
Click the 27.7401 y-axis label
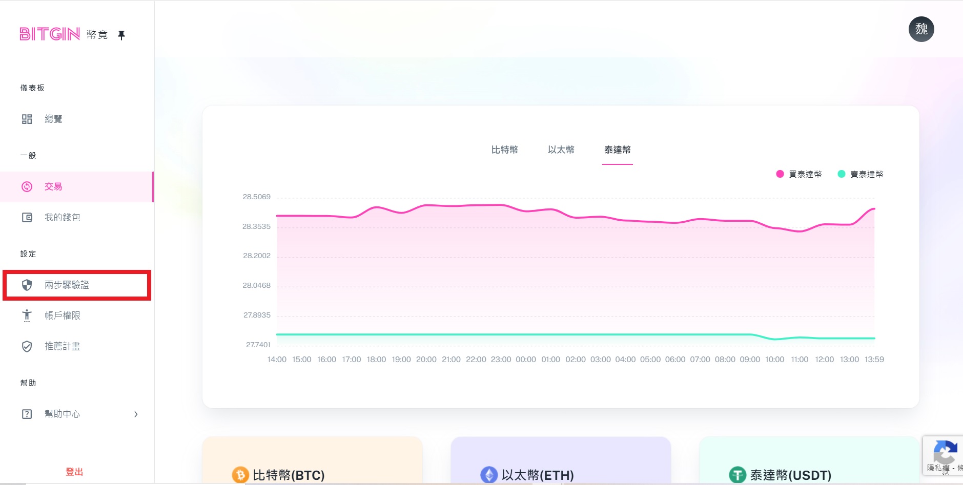point(258,345)
